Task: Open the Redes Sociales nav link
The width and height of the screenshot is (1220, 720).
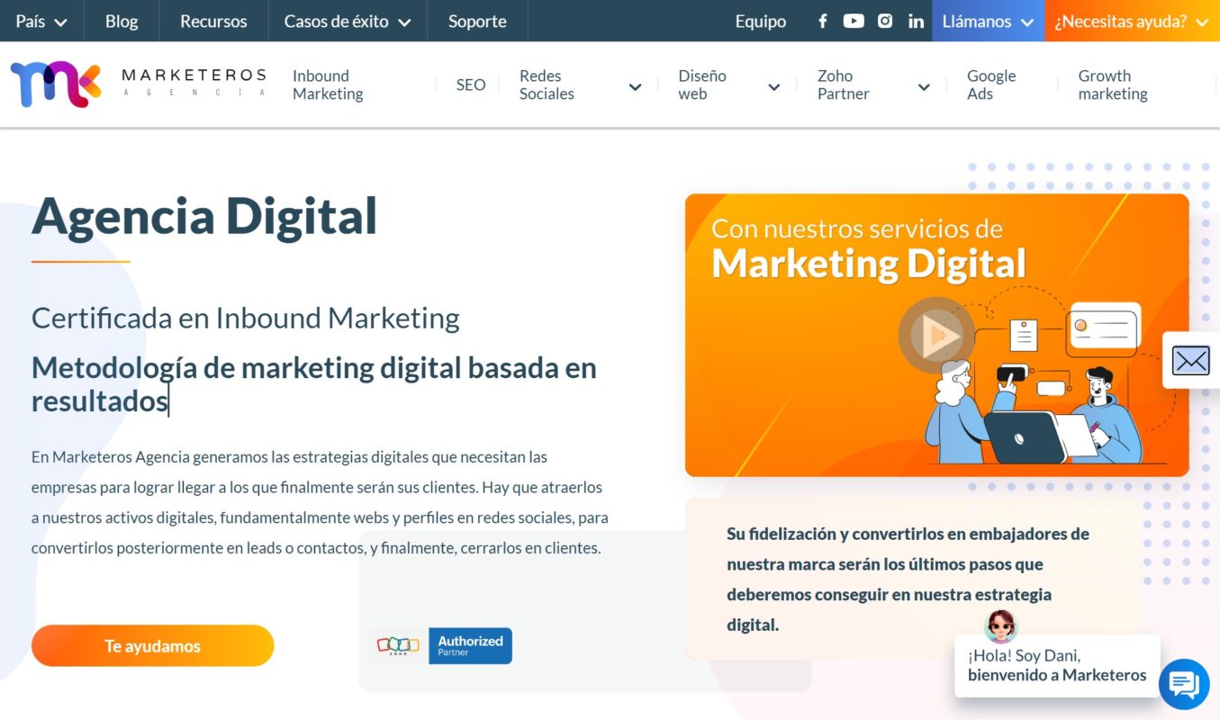Action: 547,85
